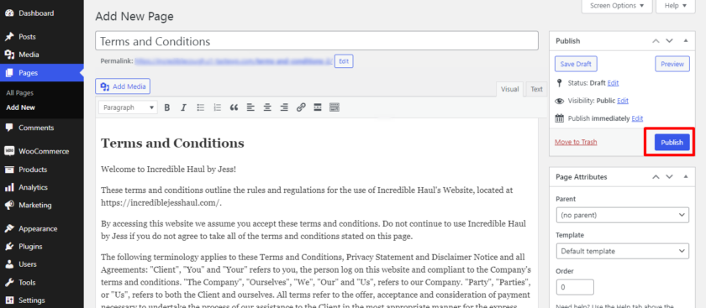This screenshot has width=706, height=308.
Task: Click the Terms and Conditions heading in editor
Action: click(x=172, y=144)
